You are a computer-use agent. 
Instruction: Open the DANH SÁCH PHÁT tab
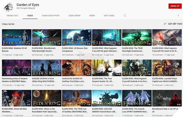click(51, 15)
